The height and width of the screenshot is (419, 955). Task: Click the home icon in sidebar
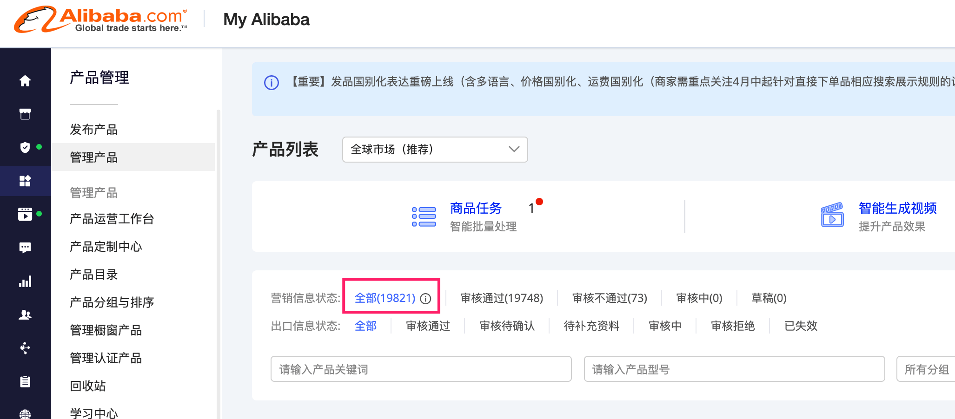click(x=25, y=81)
